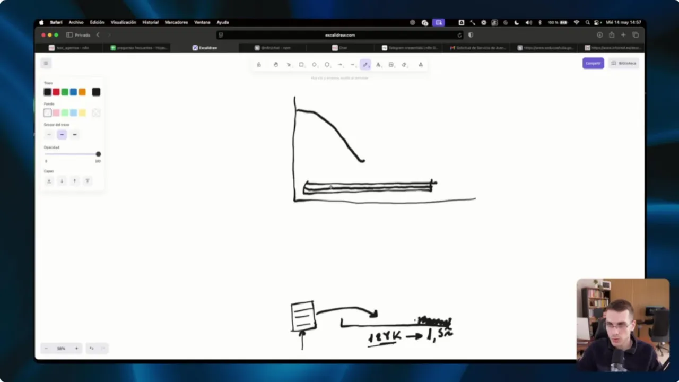Zoom in with the plus button
Screen dimensions: 679x382
click(x=76, y=349)
